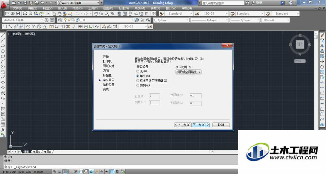Click the Save icon in quick access toolbar
The image size is (326, 174).
25,3
